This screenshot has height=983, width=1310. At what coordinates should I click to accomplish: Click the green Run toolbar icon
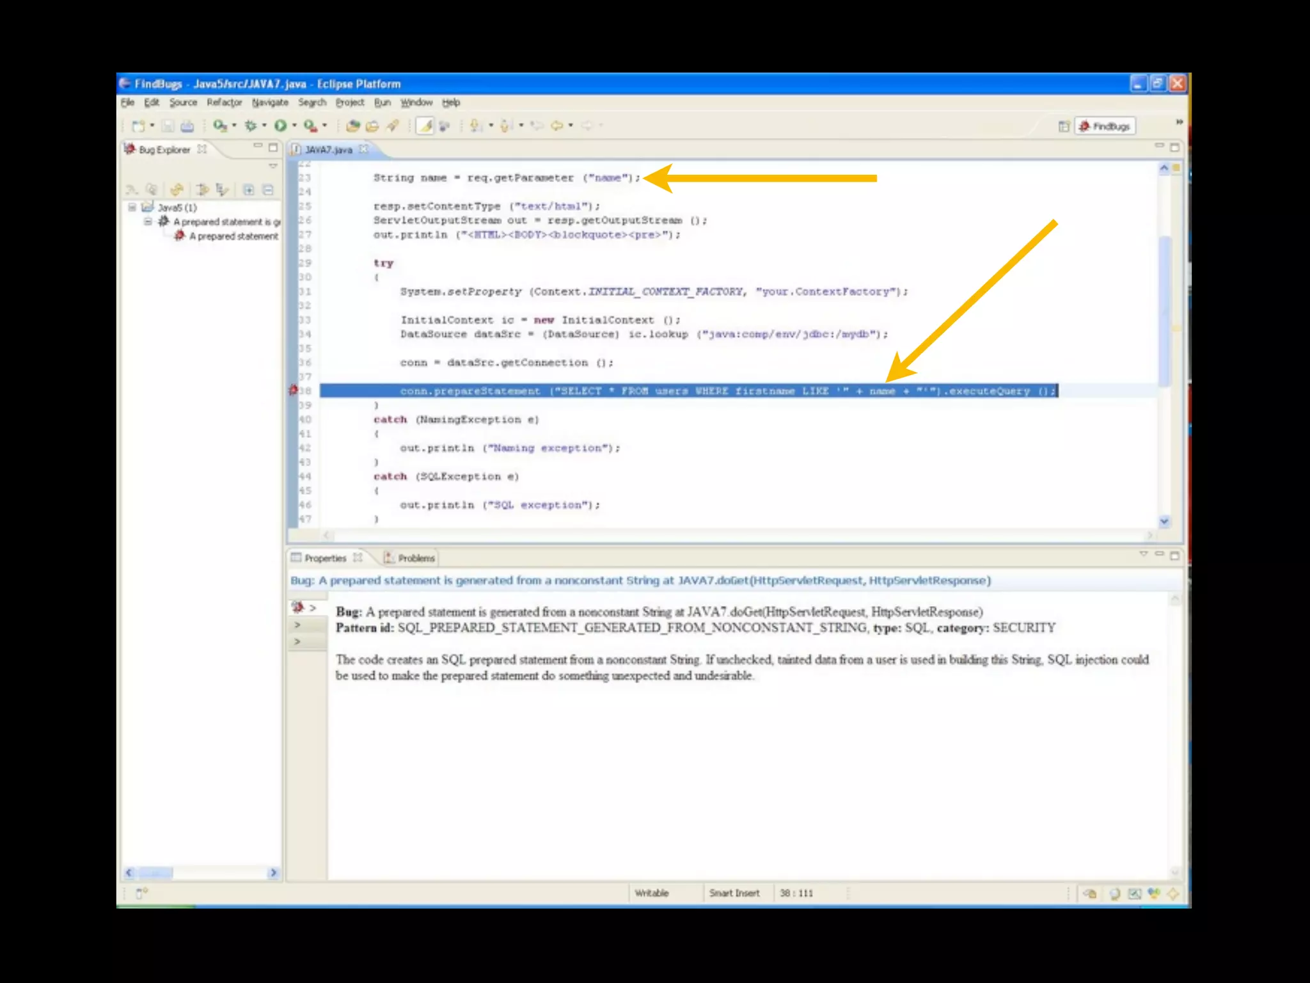pos(280,126)
